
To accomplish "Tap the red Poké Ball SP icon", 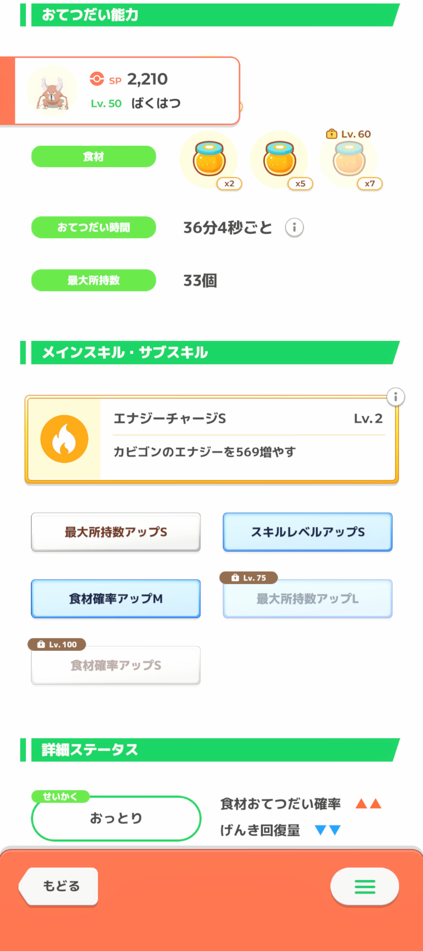I will [97, 79].
